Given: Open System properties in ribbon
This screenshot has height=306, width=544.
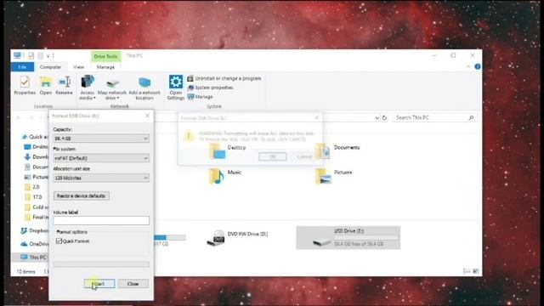Looking at the screenshot, I should click(x=210, y=88).
